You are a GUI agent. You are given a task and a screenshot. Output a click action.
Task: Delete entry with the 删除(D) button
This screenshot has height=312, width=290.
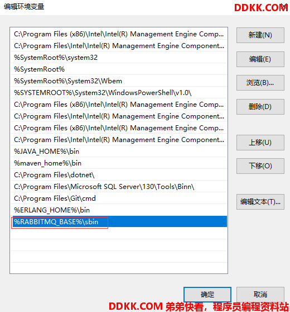point(260,107)
